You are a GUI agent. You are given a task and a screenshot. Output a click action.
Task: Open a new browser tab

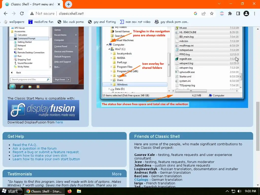point(69,4)
